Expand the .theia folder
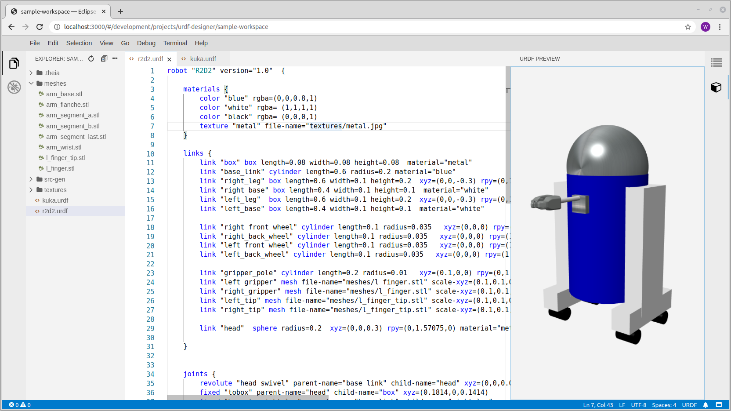The height and width of the screenshot is (411, 731). click(31, 73)
